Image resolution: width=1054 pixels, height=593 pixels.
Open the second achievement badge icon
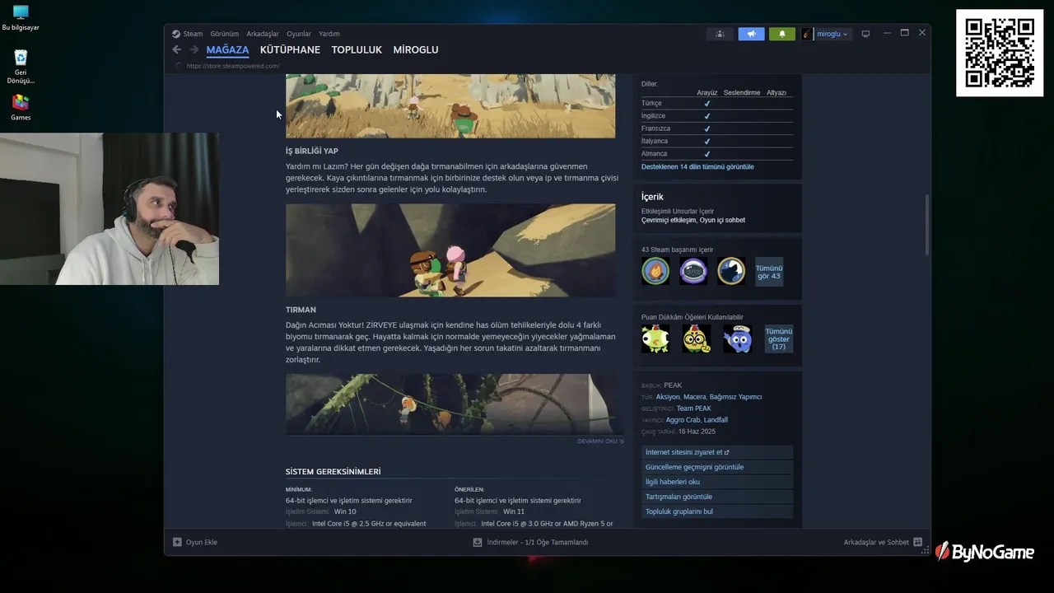(693, 271)
